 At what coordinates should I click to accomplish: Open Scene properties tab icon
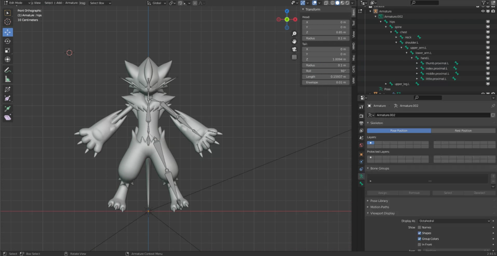pos(361,138)
